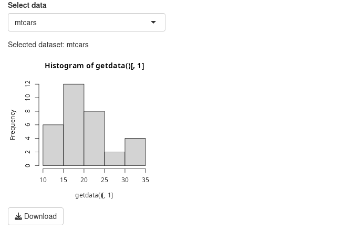
Task: Click the histogram bar for 30–35
Action: pyautogui.click(x=136, y=152)
